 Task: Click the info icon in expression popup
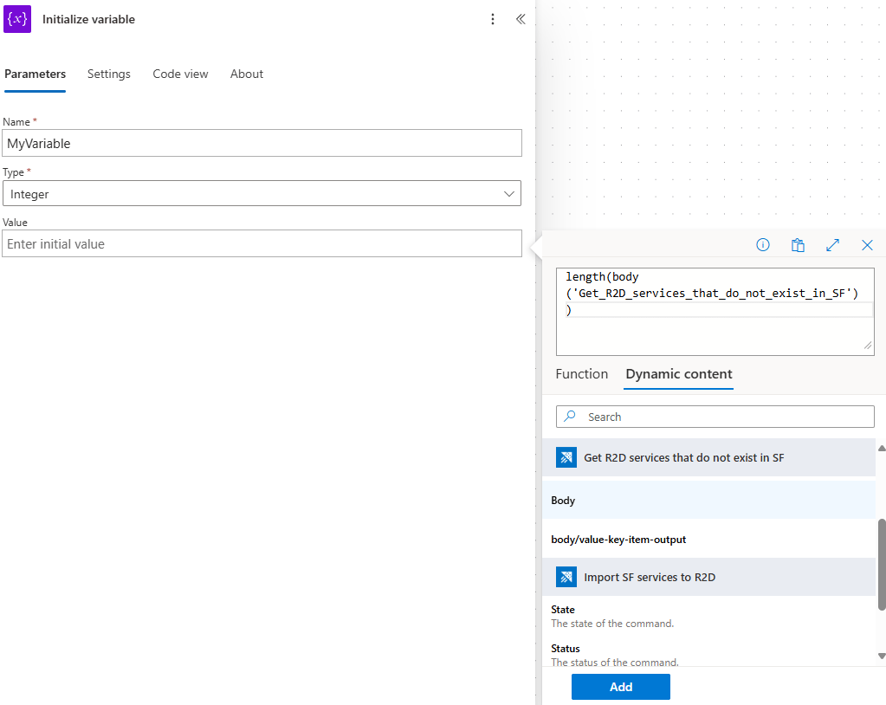pyautogui.click(x=763, y=245)
